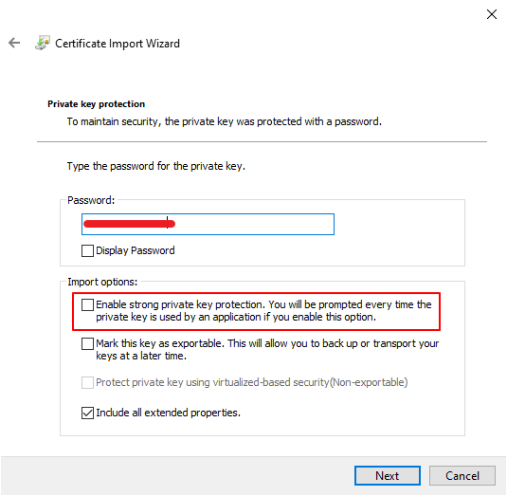
Task: Uncheck Include all extended properties
Action: coord(87,413)
